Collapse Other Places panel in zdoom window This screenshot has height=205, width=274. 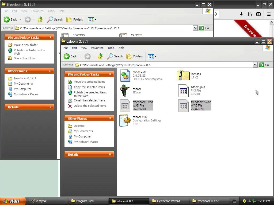[110, 118]
